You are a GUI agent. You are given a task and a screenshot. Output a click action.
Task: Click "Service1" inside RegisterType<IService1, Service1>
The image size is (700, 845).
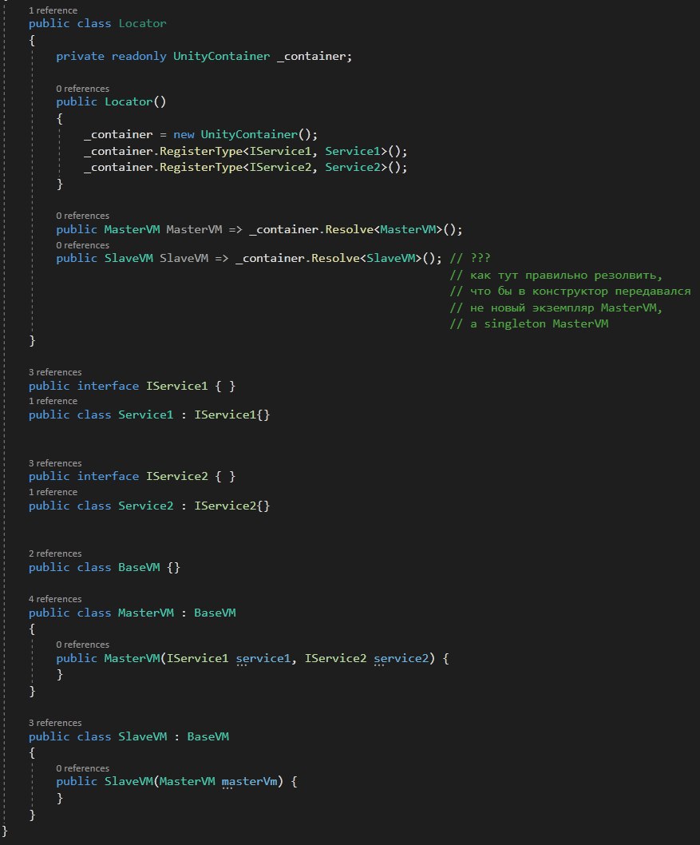coord(353,152)
